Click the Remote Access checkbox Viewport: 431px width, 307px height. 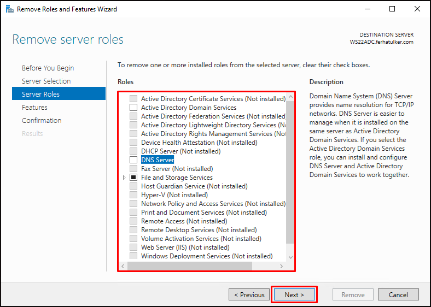pos(133,221)
